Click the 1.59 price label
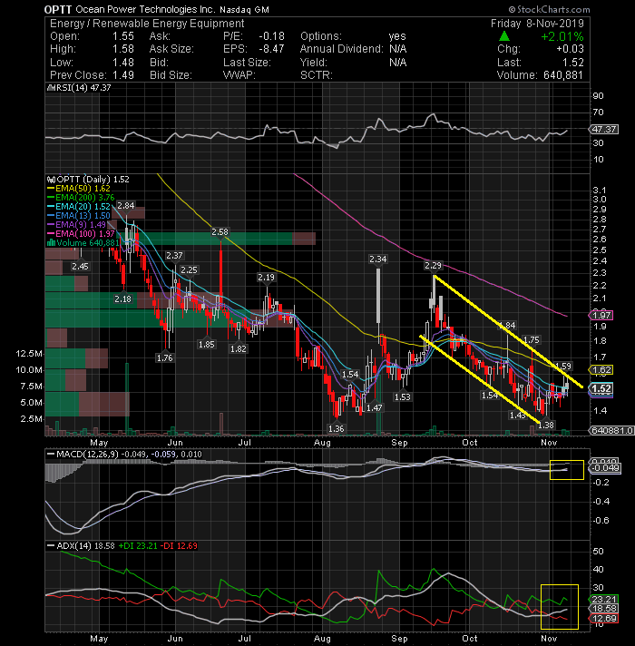 563,366
